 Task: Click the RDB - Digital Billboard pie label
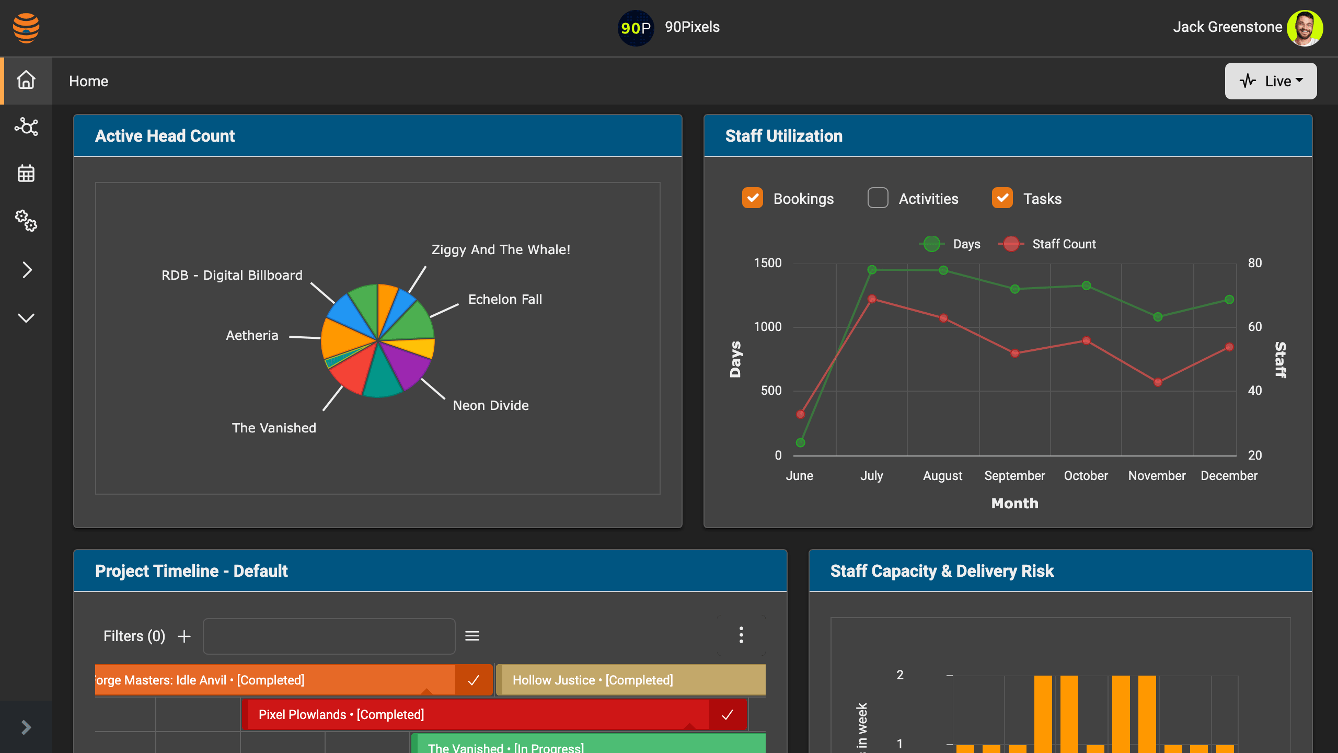point(232,275)
